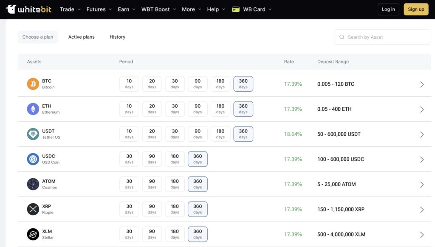This screenshot has height=247, width=435.
Task: Click the Rate column header
Action: [x=289, y=62]
